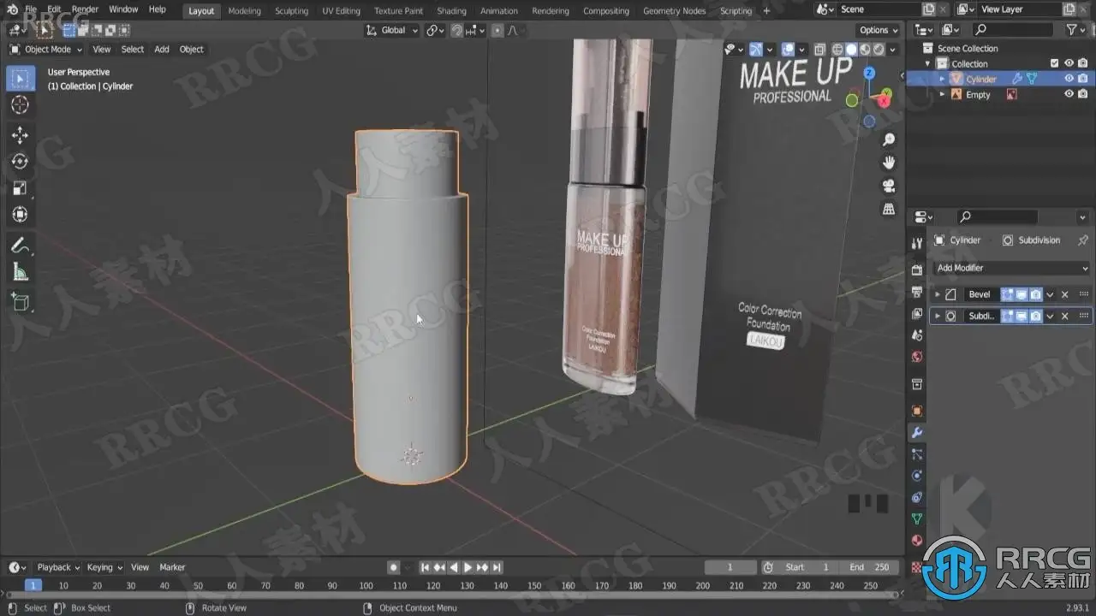Pin the properties editor context

click(1082, 240)
